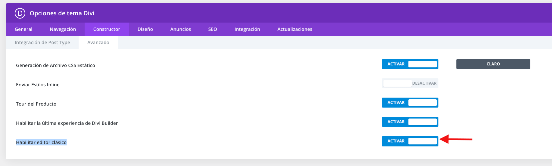Click the 'Generación de Archivo CSS Estático' label
Screen dimensions: 552x166
click(x=56, y=65)
